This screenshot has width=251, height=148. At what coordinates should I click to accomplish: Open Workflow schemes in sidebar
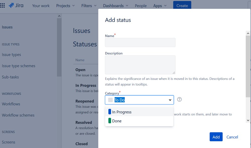coord(18,115)
